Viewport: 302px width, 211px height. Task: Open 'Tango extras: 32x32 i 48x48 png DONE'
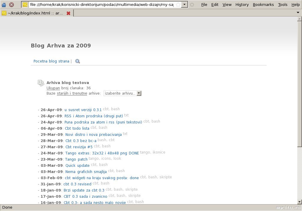click(102, 153)
